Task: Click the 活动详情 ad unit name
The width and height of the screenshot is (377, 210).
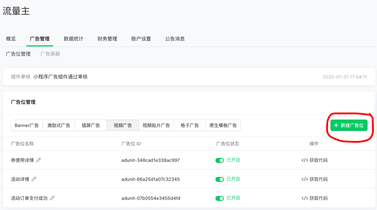Action: 20,179
